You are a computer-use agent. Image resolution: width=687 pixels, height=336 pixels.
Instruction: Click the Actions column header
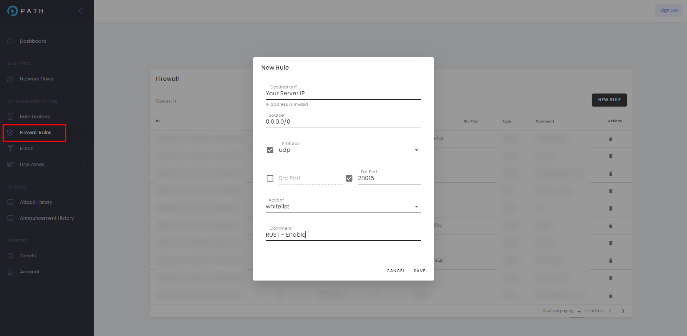615,121
